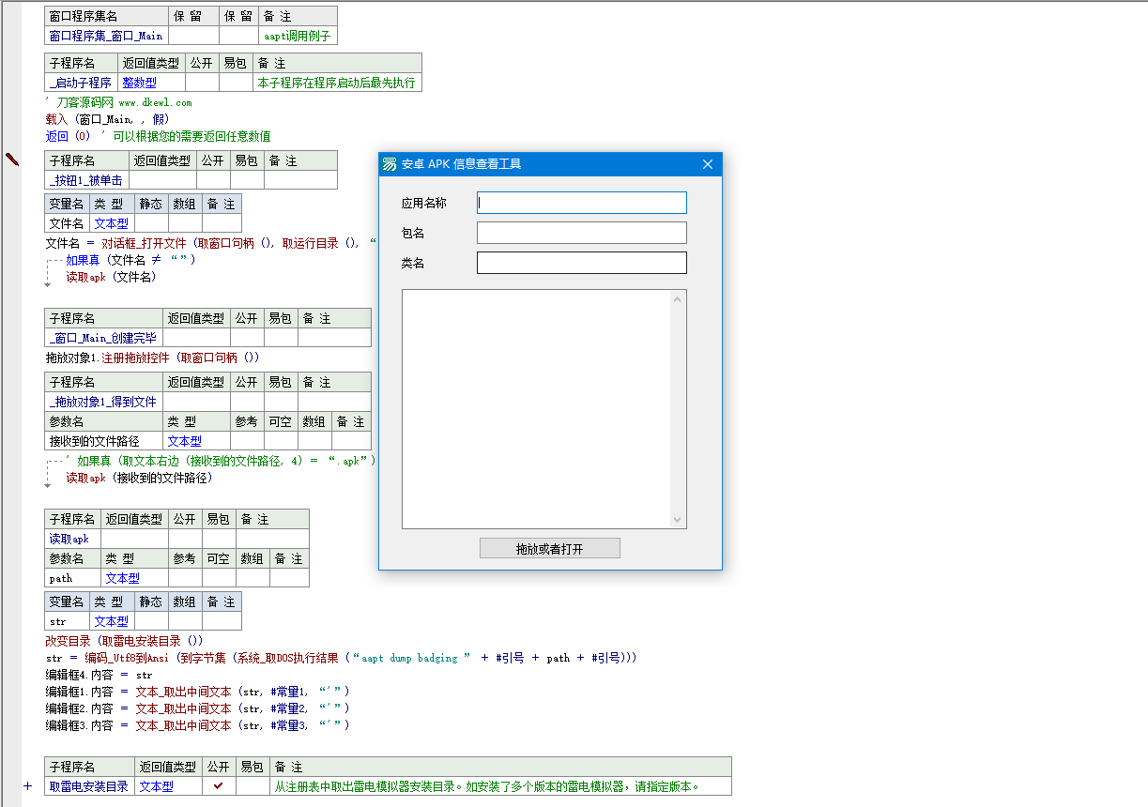Screen dimensions: 1148x807
Task: Open the 整数型 return type of _启动子程序
Action: click(139, 83)
